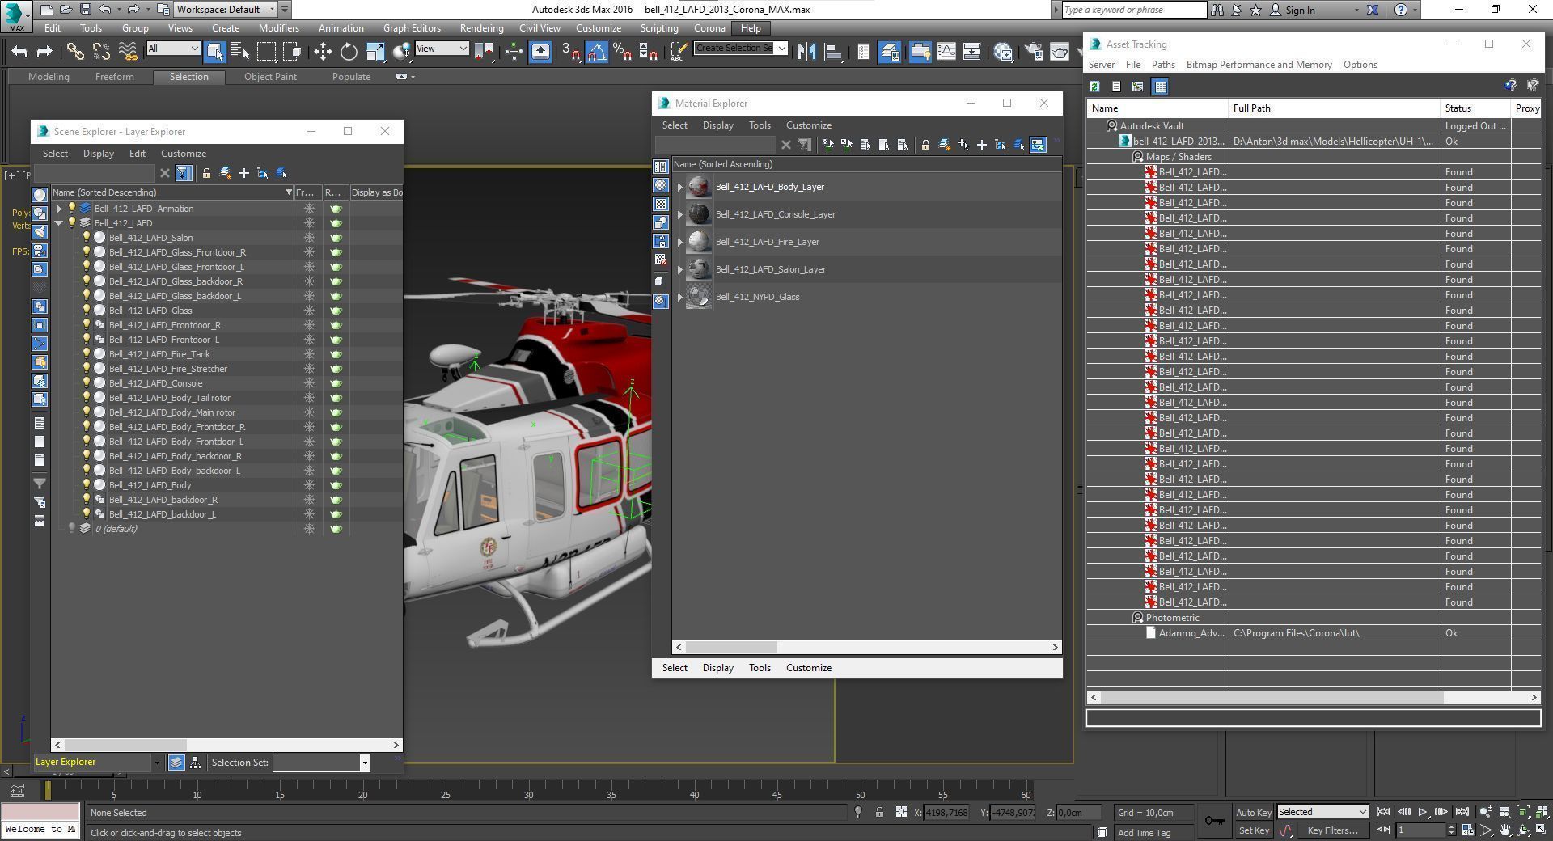Collapse the Bell_412_LAFD layer
The height and width of the screenshot is (841, 1553).
(x=59, y=223)
